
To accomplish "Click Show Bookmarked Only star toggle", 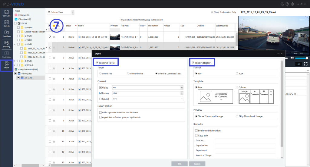I will click(x=212, y=12).
